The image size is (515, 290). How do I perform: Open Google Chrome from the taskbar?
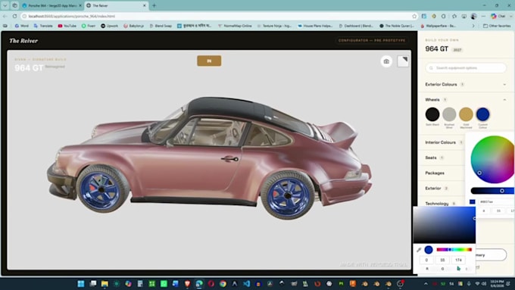coord(223,284)
